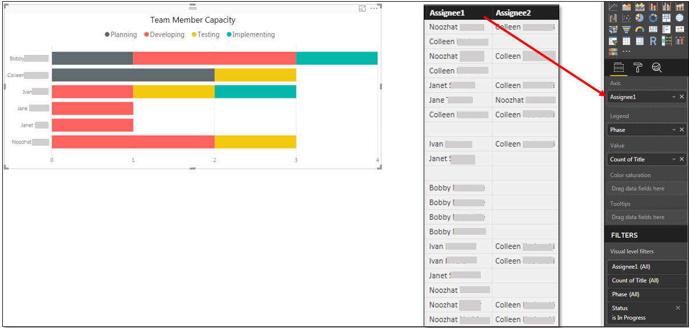Insert a Matrix visual
The height and width of the screenshot is (328, 689).
tap(640, 41)
